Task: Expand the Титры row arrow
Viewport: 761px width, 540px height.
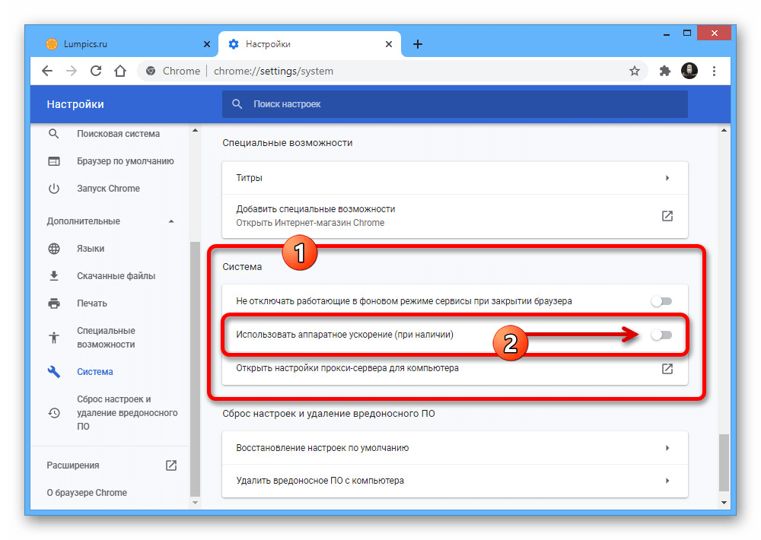Action: point(667,178)
